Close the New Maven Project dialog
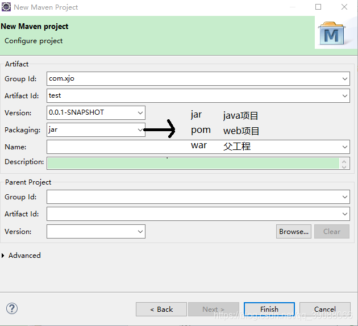This screenshot has width=358, height=326. (344, 7)
